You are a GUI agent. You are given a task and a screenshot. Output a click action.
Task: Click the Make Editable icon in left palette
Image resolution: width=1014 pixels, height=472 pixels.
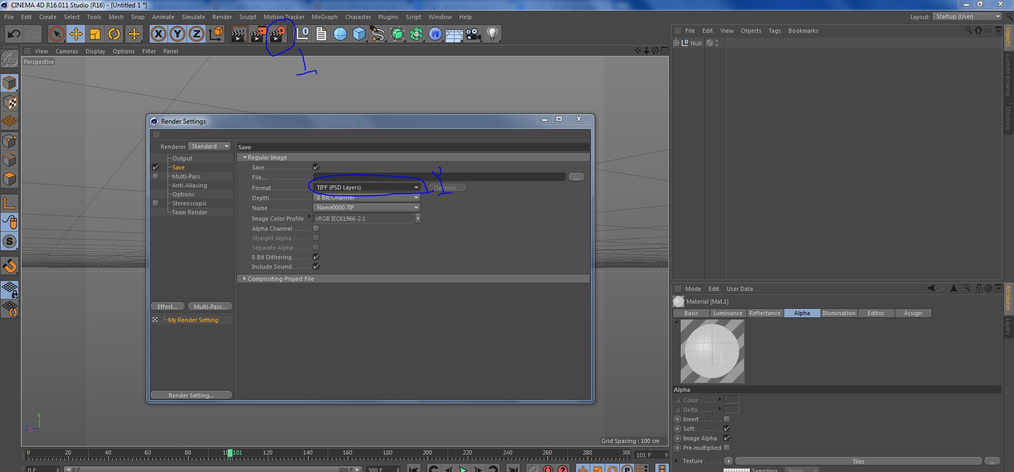pyautogui.click(x=10, y=59)
